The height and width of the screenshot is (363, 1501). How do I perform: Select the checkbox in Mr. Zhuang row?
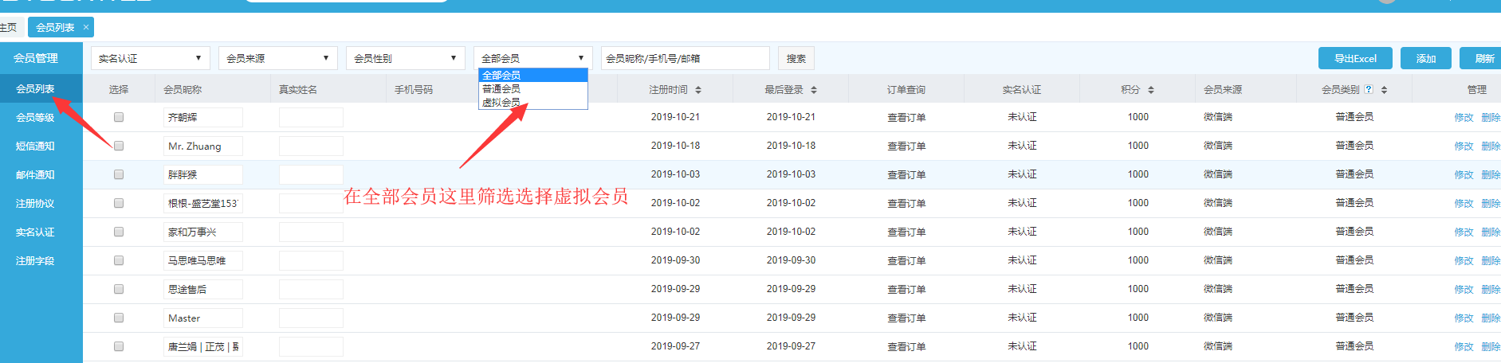click(x=119, y=146)
